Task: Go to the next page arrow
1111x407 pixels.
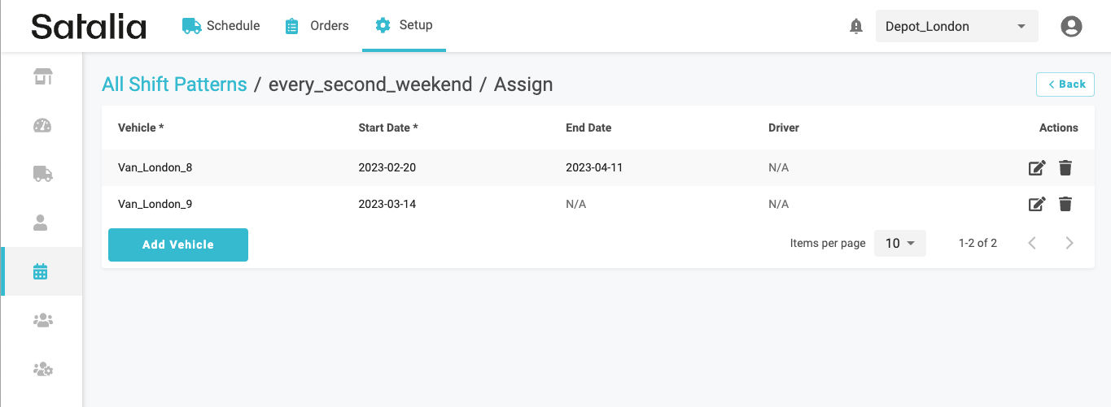Action: (x=1069, y=243)
